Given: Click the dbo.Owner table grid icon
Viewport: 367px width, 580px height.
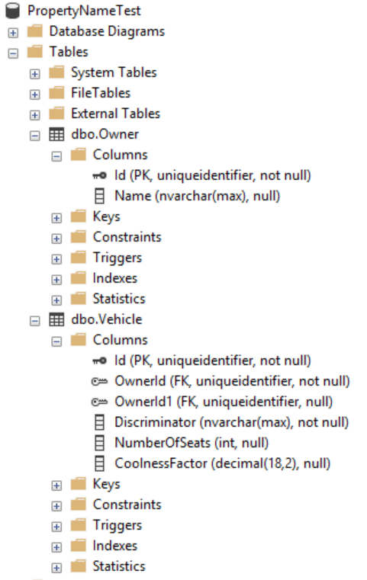Looking at the screenshot, I should click(x=56, y=134).
